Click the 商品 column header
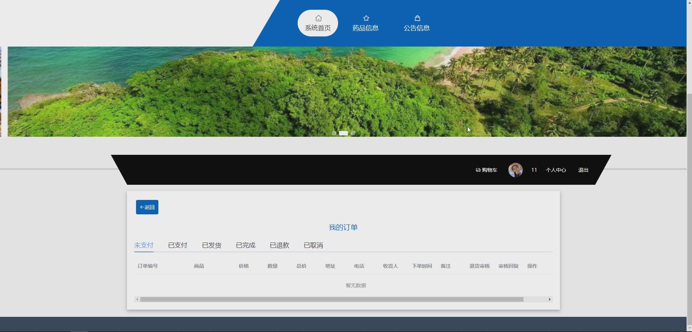The height and width of the screenshot is (332, 692). pyautogui.click(x=199, y=266)
